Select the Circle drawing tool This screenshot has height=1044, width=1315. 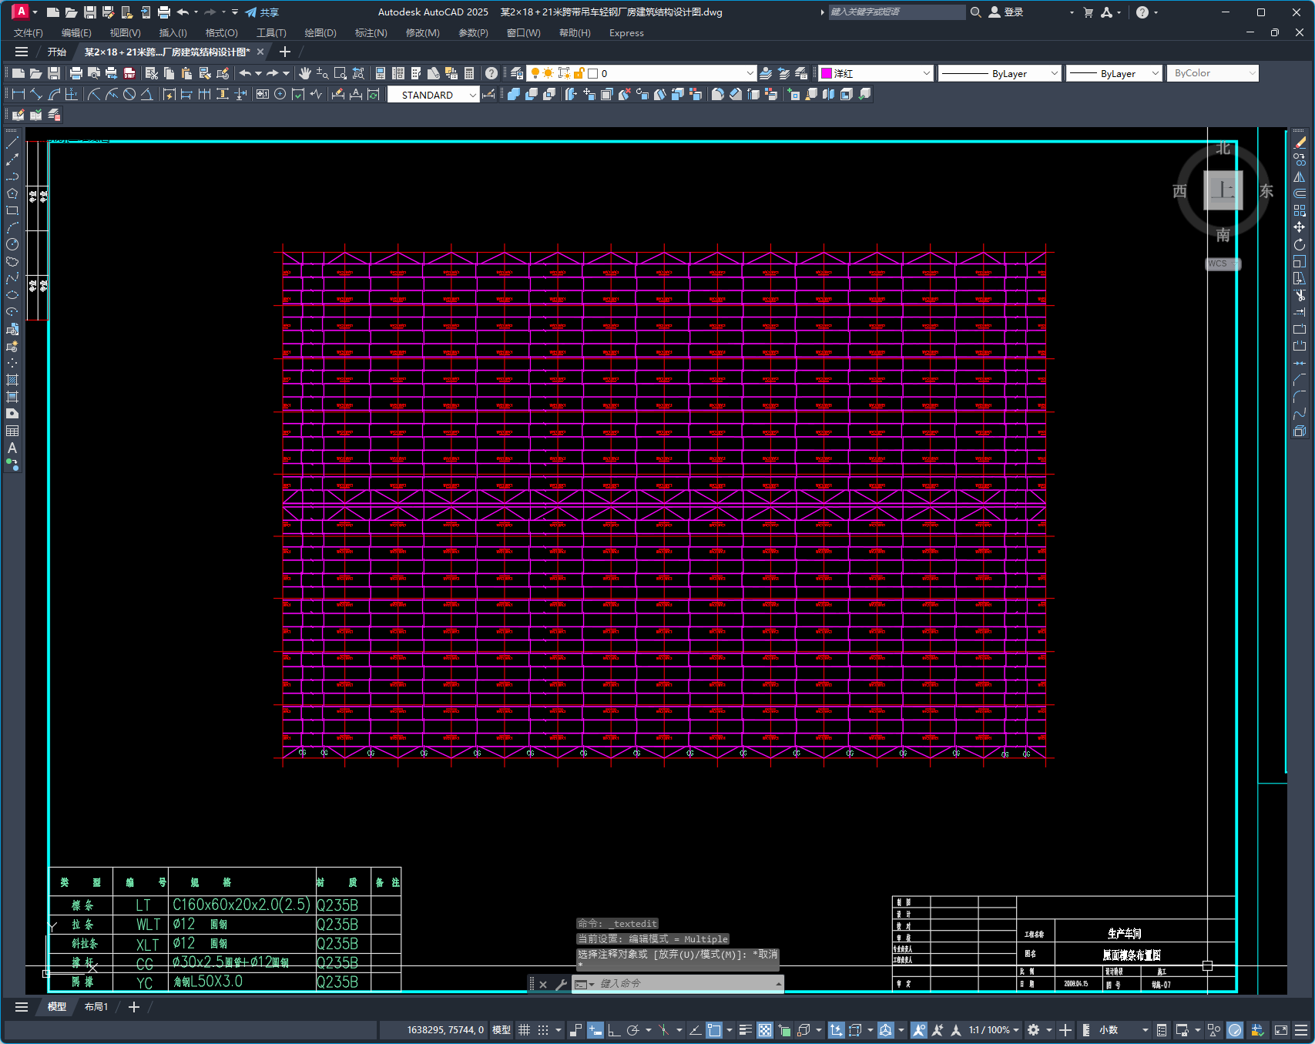(x=12, y=244)
